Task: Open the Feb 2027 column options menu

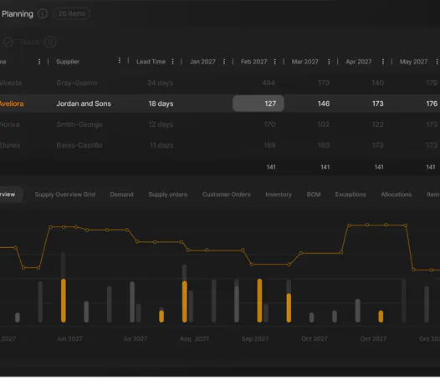Action: (274, 62)
